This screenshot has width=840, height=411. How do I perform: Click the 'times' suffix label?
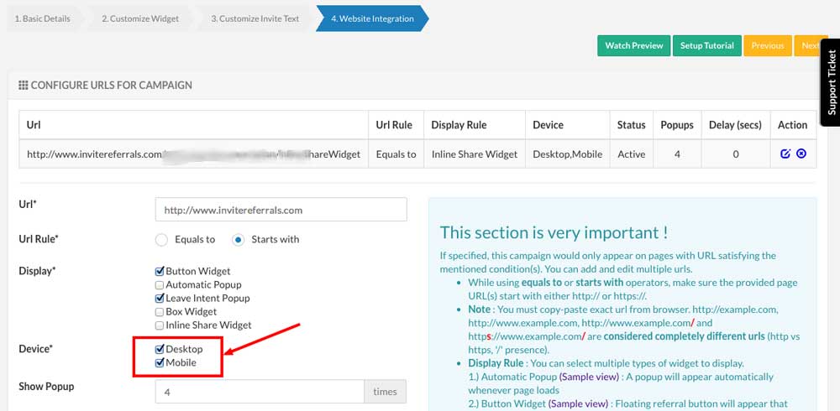tap(386, 392)
